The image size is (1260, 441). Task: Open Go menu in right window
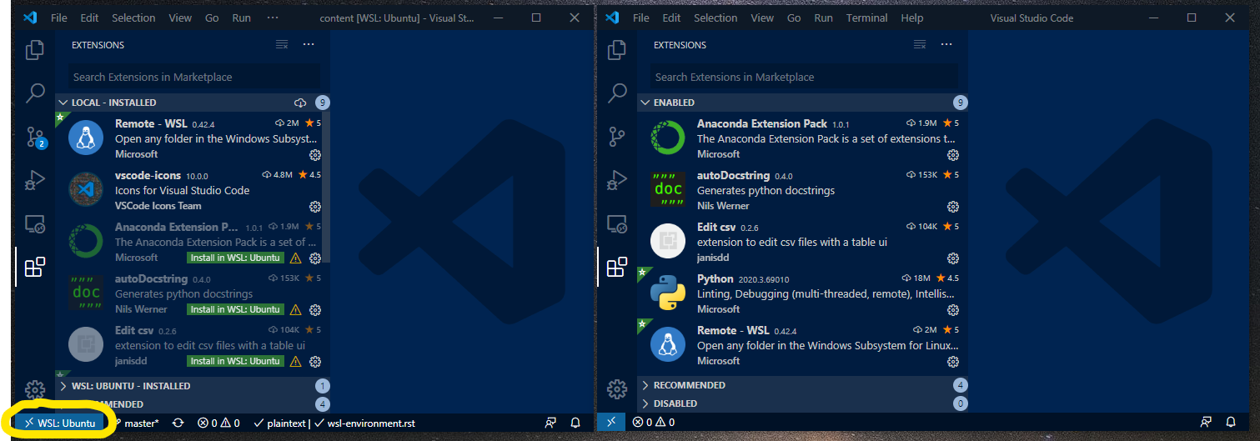pyautogui.click(x=794, y=18)
